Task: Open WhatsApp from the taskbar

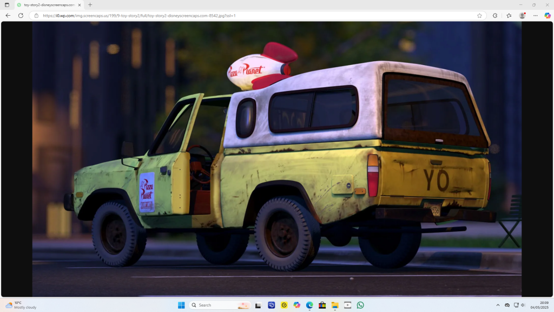Action: click(360, 305)
